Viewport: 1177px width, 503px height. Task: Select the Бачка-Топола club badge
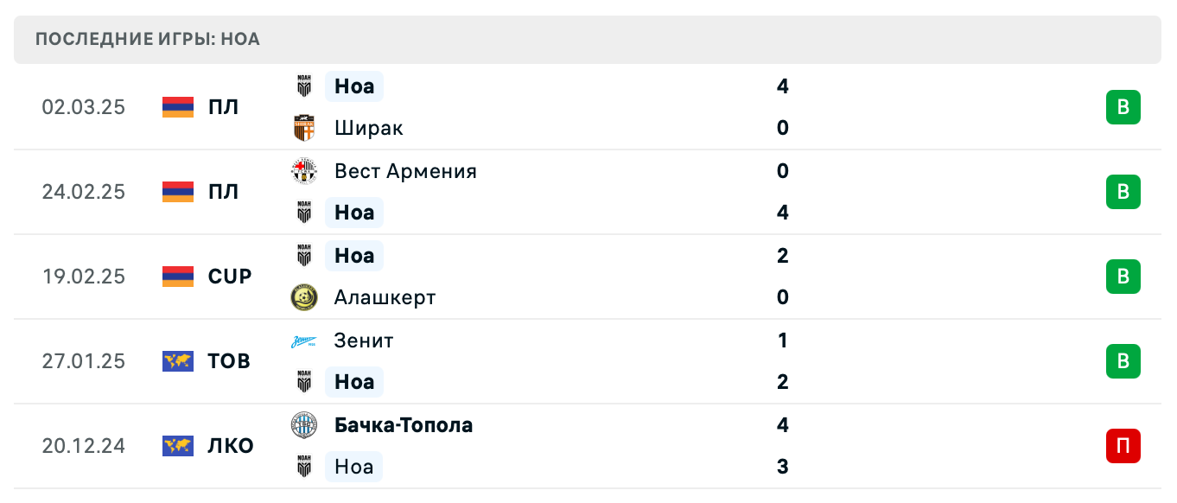click(x=304, y=425)
